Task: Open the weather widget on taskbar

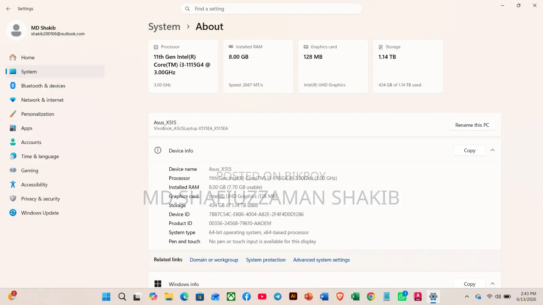Action: [x=12, y=296]
